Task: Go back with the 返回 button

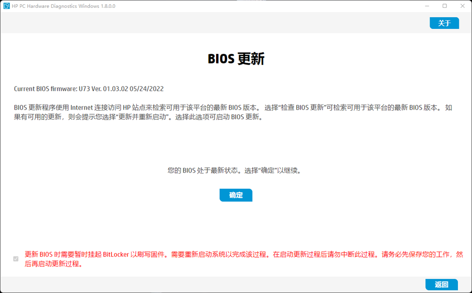Action: point(442,285)
